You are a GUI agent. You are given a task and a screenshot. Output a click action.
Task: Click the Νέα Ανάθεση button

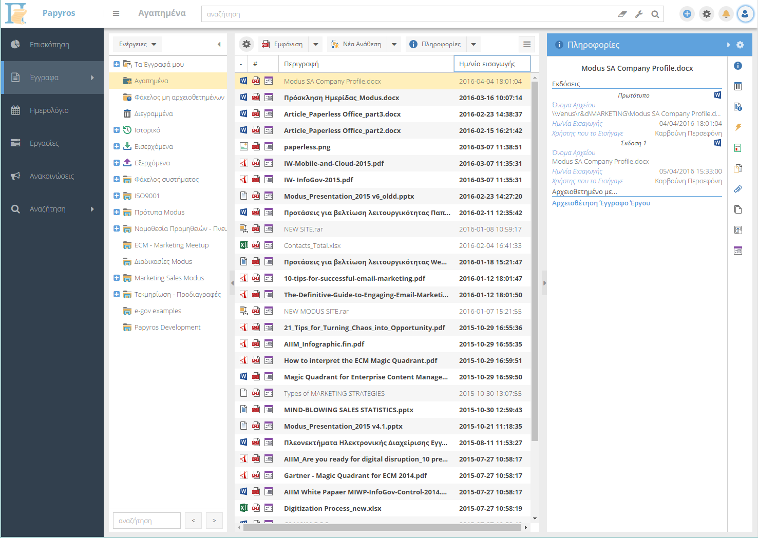pos(357,44)
